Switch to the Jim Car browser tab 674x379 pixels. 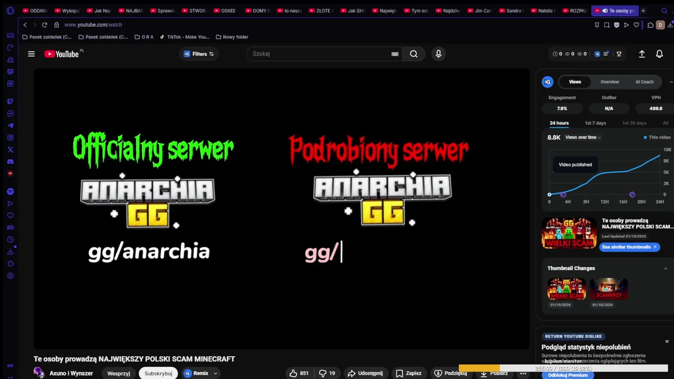coord(480,11)
